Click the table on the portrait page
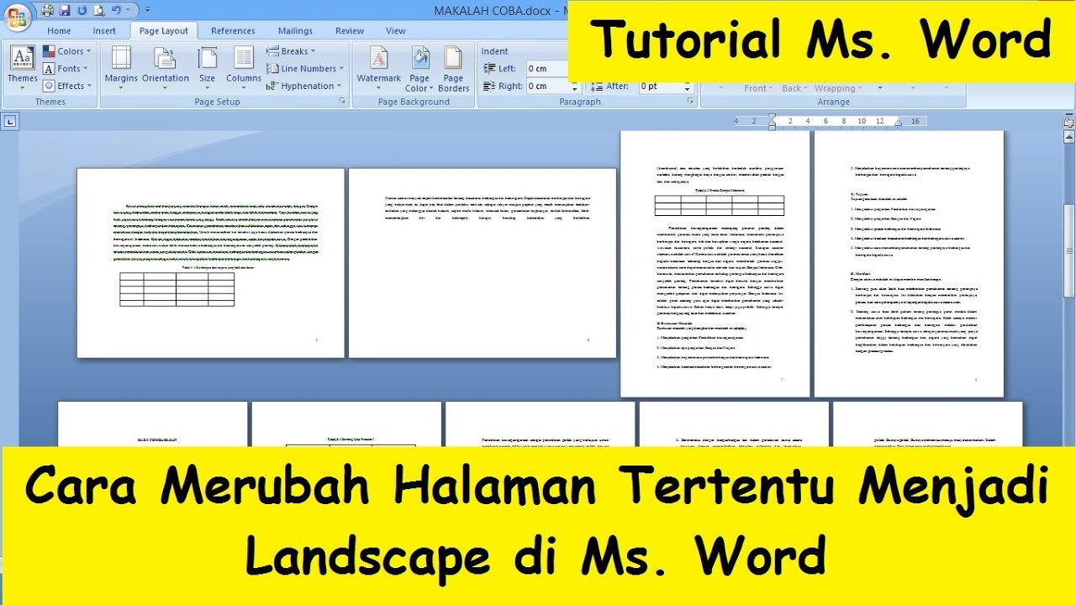Viewport: 1076px width, 605px height. click(x=720, y=206)
